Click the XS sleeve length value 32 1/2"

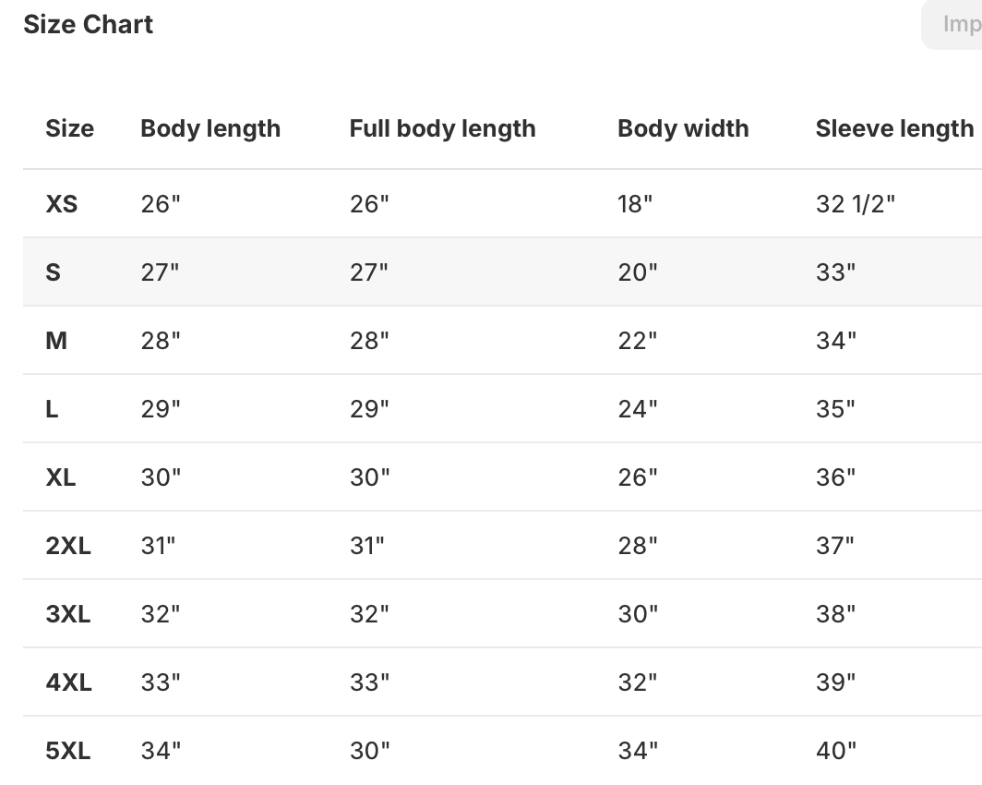pyautogui.click(x=856, y=204)
